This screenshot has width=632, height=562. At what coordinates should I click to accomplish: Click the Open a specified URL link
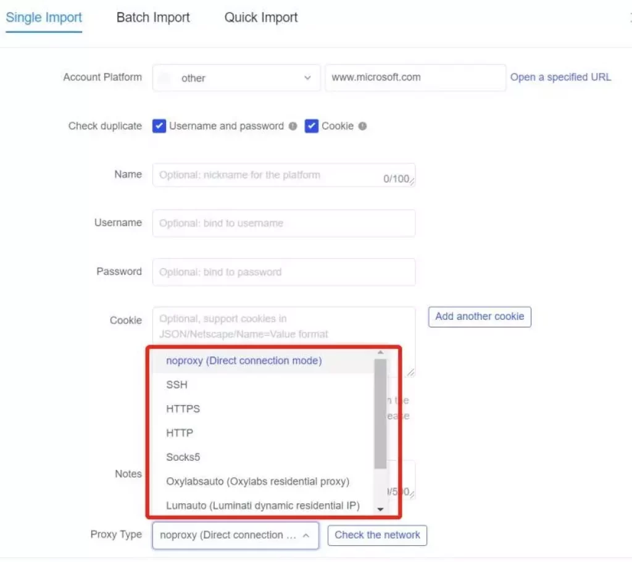(x=560, y=77)
